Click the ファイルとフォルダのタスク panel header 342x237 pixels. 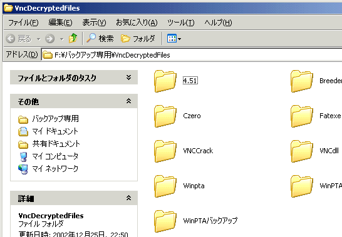(74, 78)
